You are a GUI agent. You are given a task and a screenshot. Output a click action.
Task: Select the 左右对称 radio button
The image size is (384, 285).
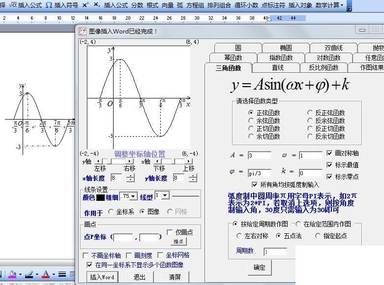(x=239, y=236)
